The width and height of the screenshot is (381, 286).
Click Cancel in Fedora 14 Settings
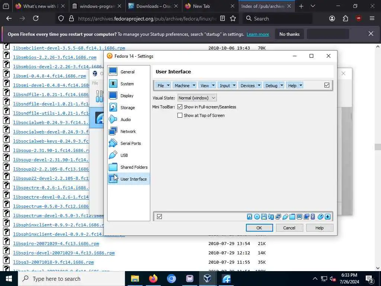289,228
